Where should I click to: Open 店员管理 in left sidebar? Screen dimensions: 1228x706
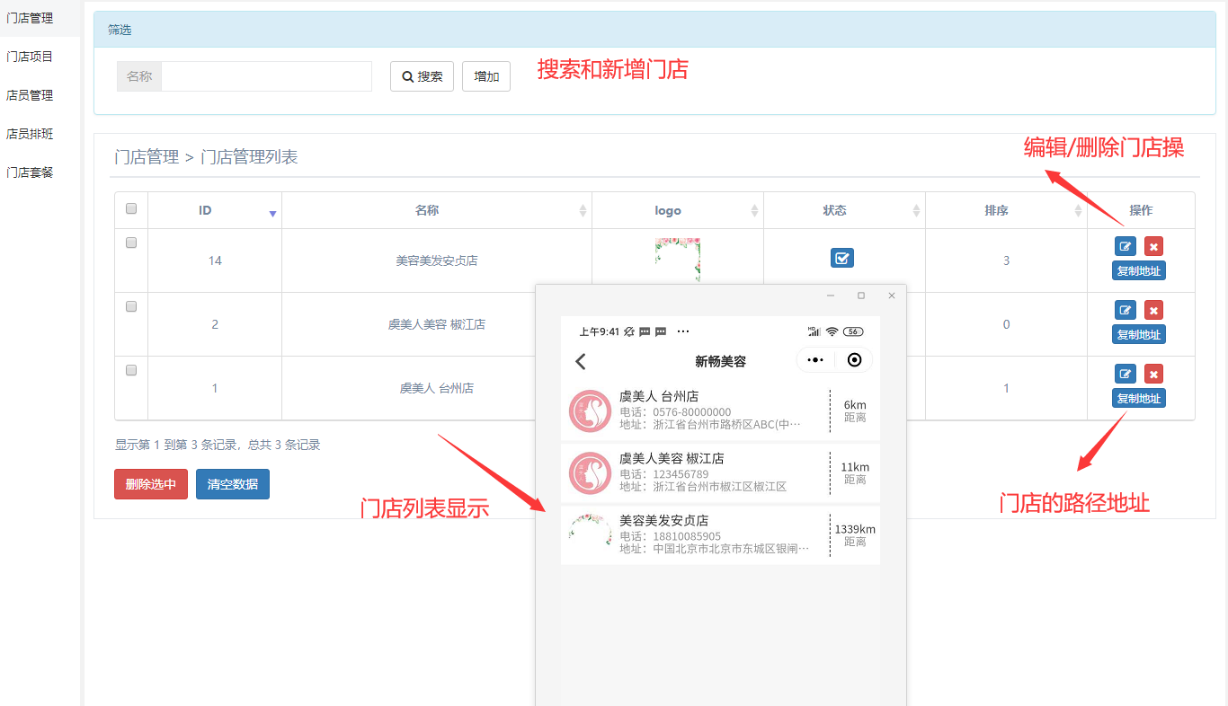30,95
